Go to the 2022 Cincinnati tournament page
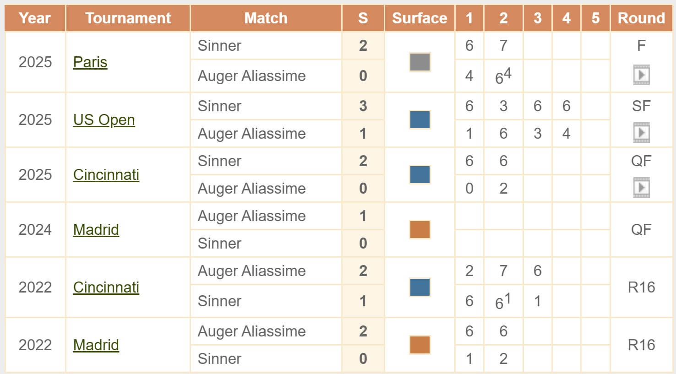The image size is (676, 374). (106, 287)
